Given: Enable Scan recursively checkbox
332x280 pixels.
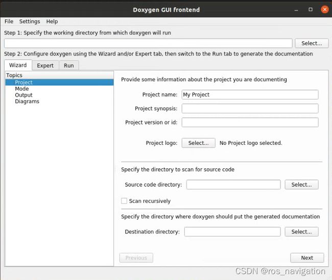Looking at the screenshot, I should pyautogui.click(x=124, y=201).
